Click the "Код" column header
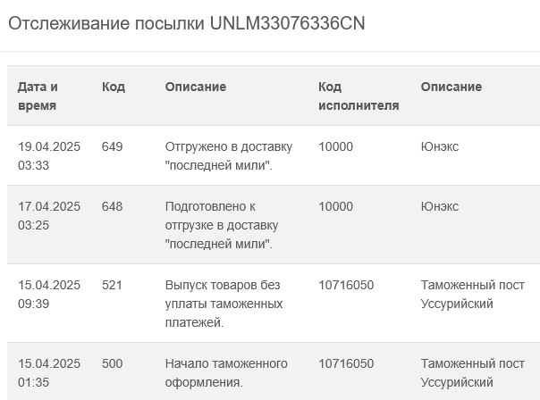Viewport: 540px width, 400px height. 114,87
